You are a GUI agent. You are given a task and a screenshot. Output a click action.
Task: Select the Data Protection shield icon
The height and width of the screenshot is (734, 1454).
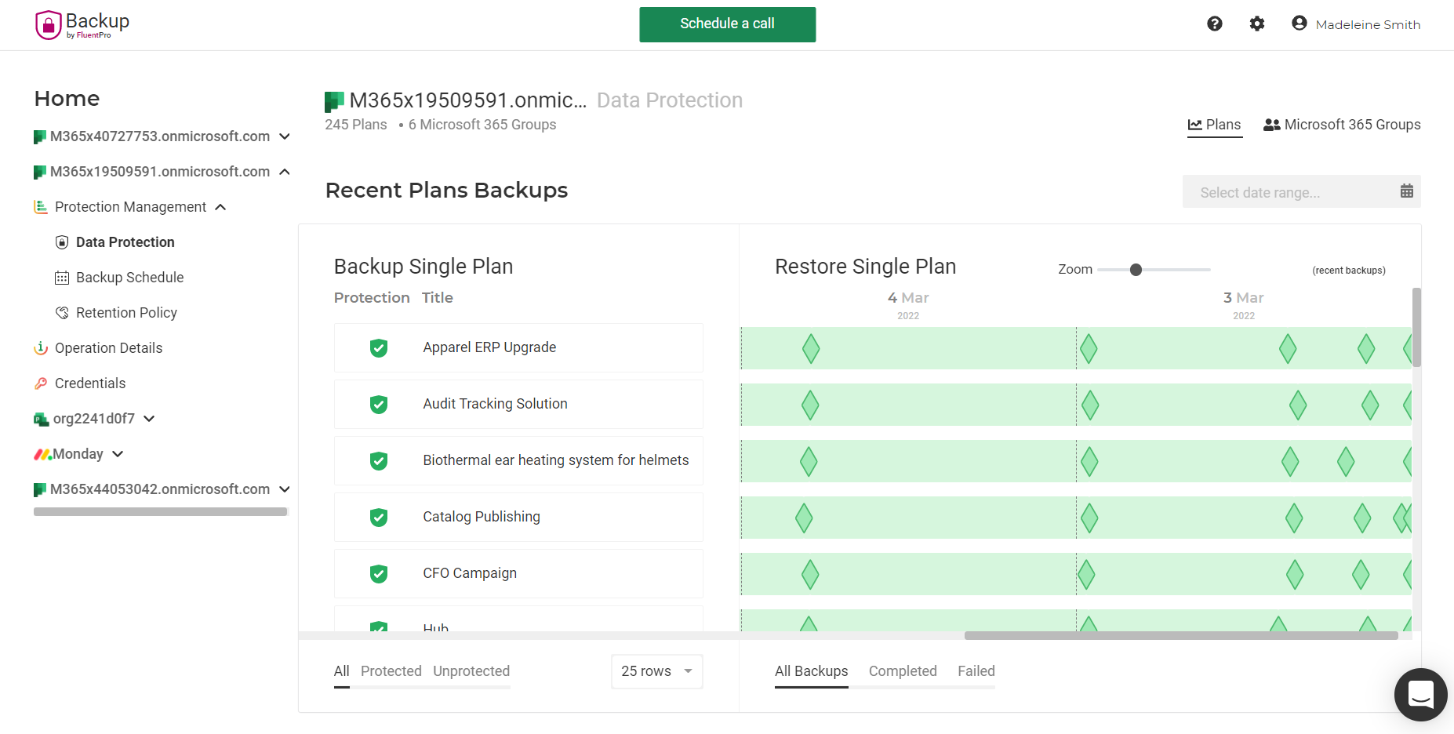click(x=62, y=242)
